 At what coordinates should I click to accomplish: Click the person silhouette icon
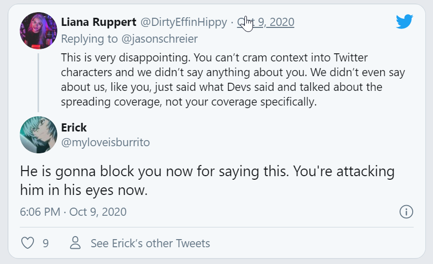tap(76, 243)
